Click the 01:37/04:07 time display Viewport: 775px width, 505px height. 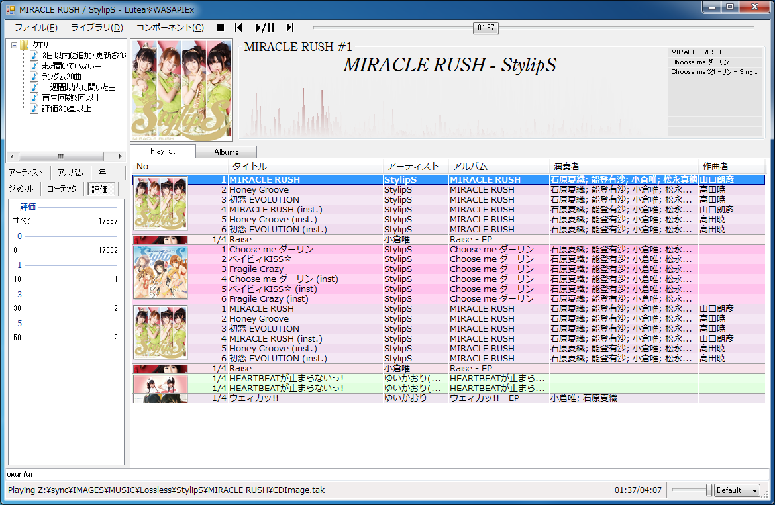(638, 490)
